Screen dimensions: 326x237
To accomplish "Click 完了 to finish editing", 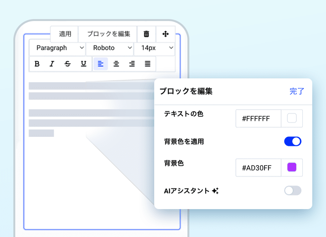I will pos(297,91).
